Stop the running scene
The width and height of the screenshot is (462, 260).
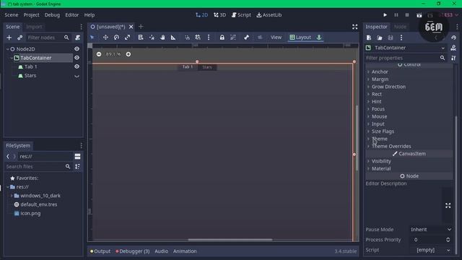(x=407, y=15)
